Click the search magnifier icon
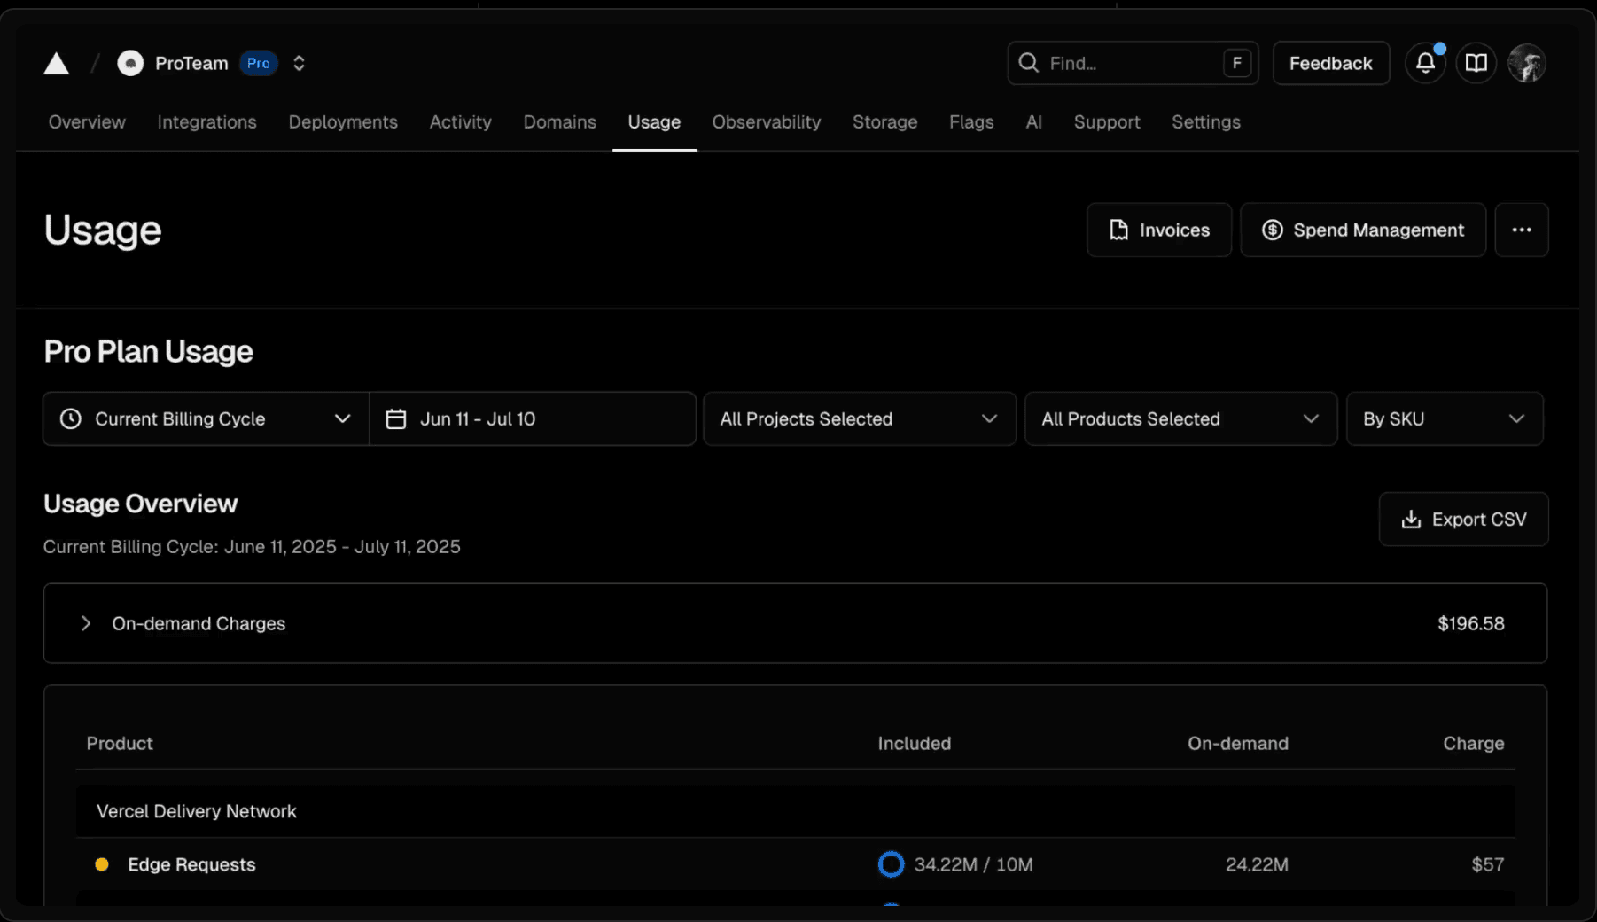The height and width of the screenshot is (922, 1597). pos(1028,63)
